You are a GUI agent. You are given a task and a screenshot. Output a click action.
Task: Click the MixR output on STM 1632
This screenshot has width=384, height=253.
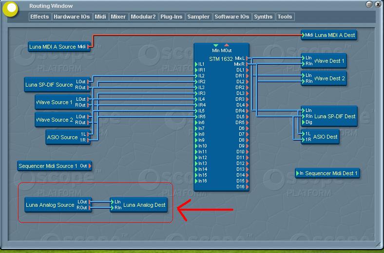click(248, 64)
